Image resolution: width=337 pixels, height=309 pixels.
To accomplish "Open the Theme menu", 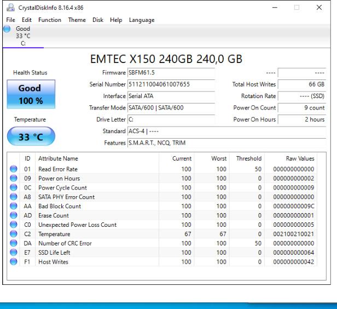I will click(x=77, y=20).
